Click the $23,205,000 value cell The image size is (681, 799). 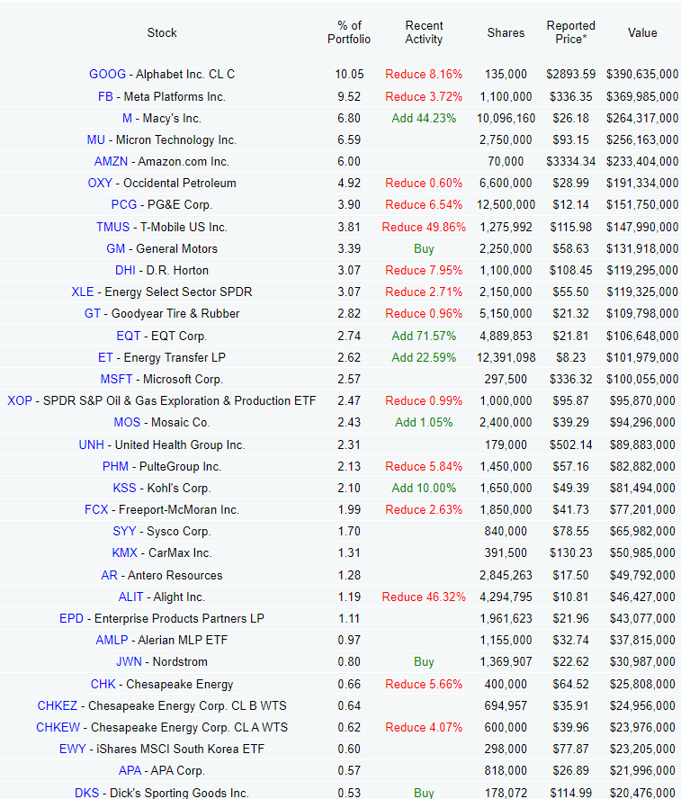tap(642, 750)
